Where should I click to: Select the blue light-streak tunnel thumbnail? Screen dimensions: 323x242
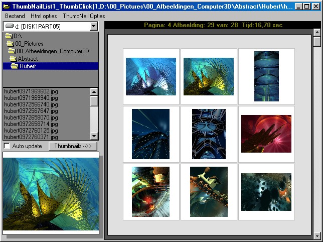(151, 134)
